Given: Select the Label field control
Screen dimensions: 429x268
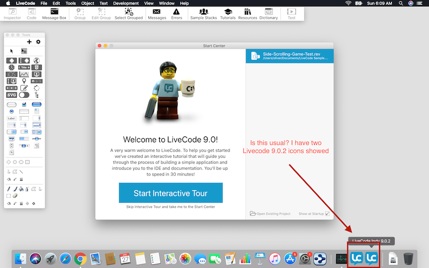Looking at the screenshot, I should coord(11,118).
